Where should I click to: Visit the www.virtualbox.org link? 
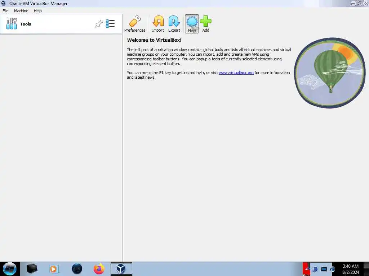(236, 73)
